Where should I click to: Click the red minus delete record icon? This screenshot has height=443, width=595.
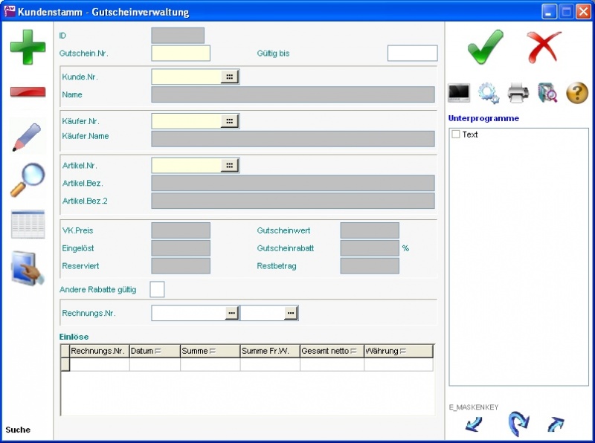click(28, 92)
